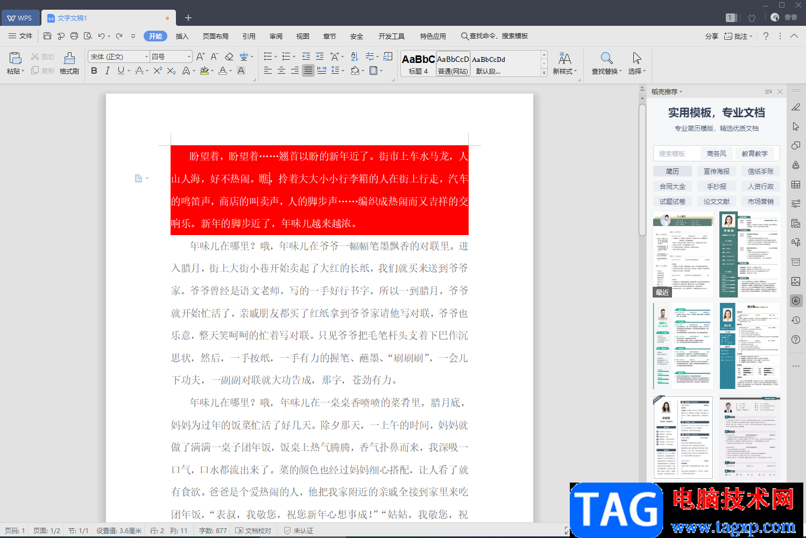This screenshot has width=806, height=538.
Task: Toggle bold formatting
Action: pyautogui.click(x=94, y=70)
